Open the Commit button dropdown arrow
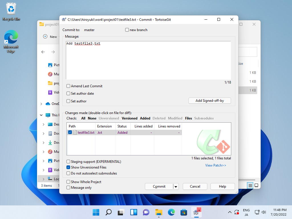 tap(175, 186)
